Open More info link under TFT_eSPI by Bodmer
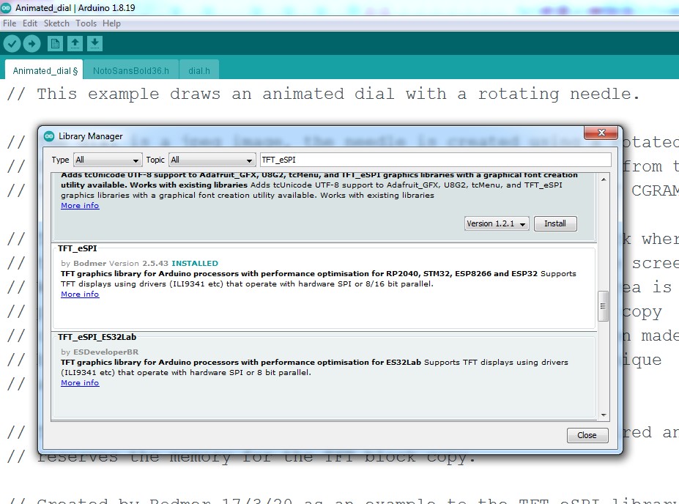Viewport: 679px width, 504px height. coord(80,294)
